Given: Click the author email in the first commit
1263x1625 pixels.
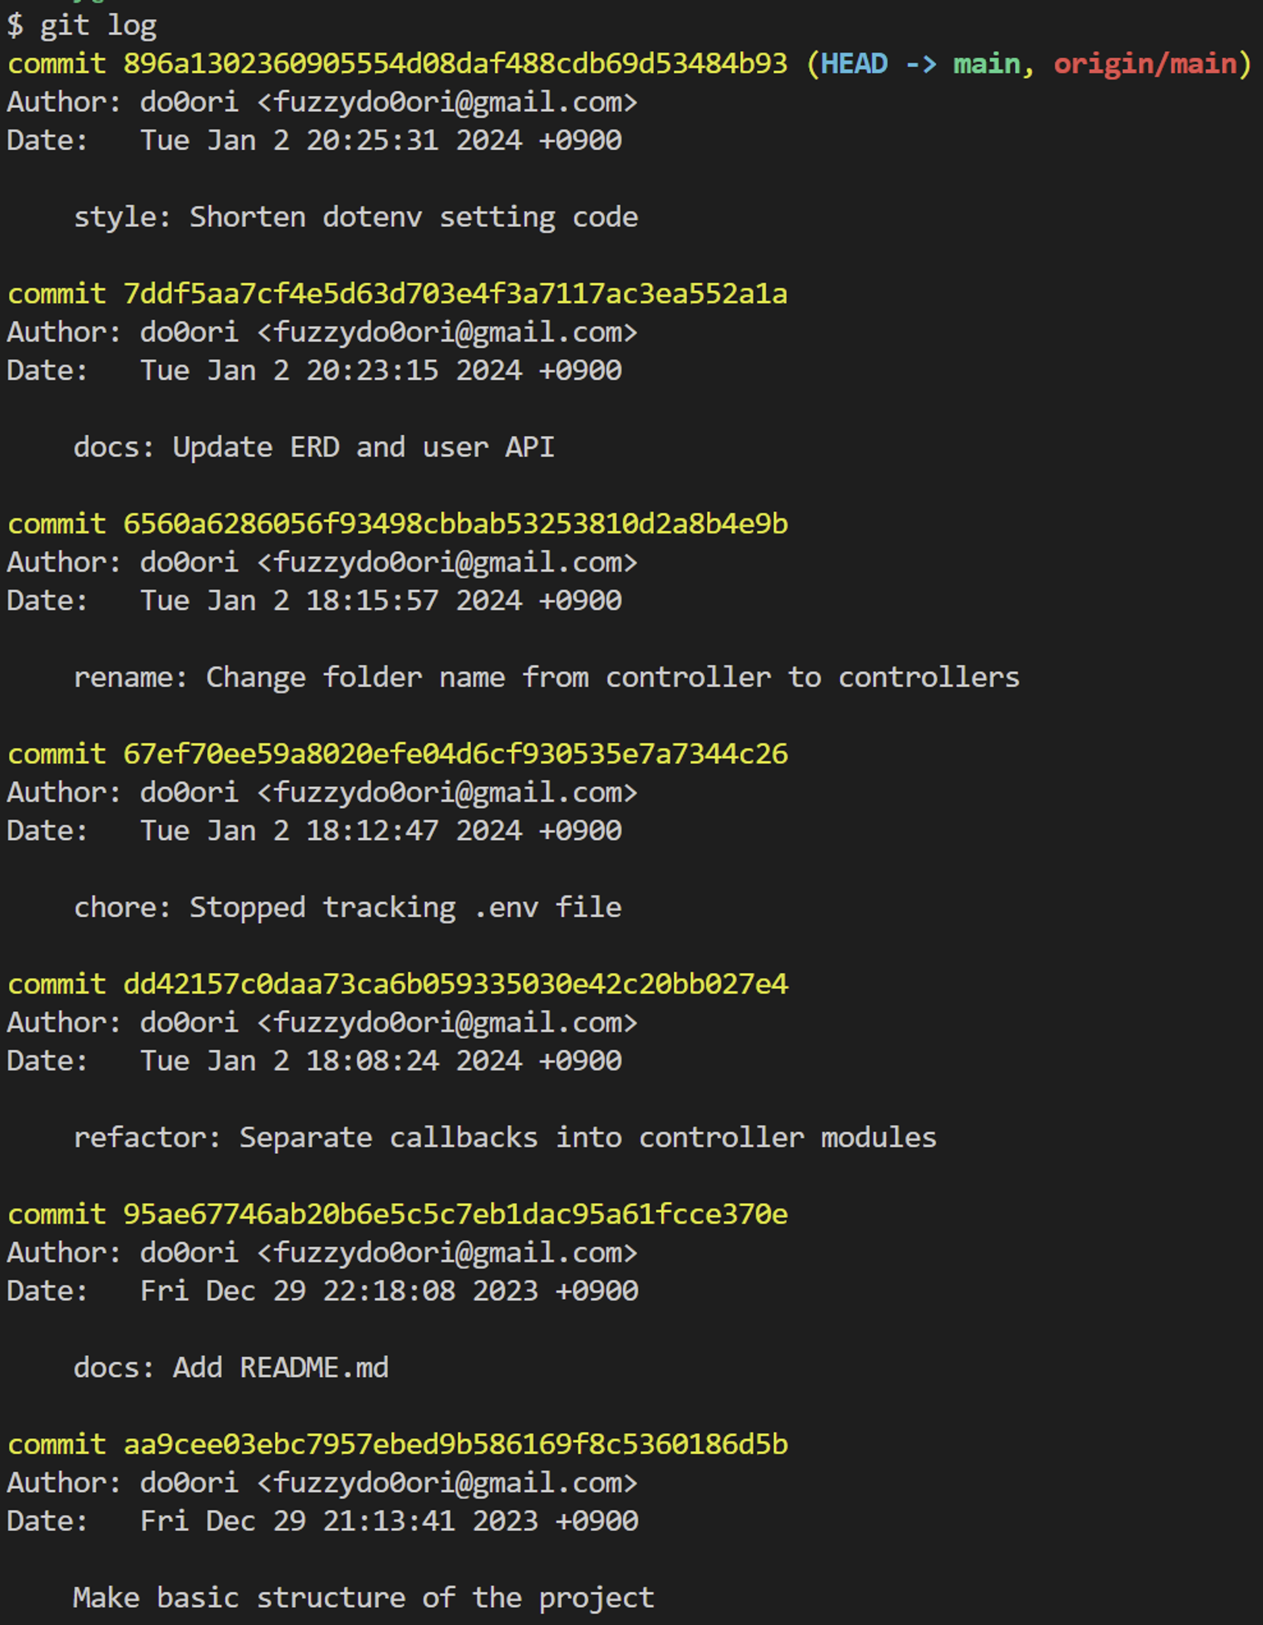Looking at the screenshot, I should tap(448, 103).
